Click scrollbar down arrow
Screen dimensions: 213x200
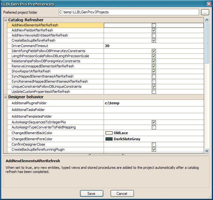pos(207,151)
